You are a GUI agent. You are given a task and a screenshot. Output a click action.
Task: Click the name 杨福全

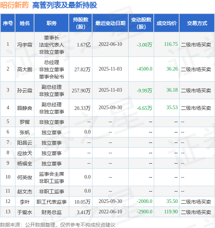click(25, 164)
